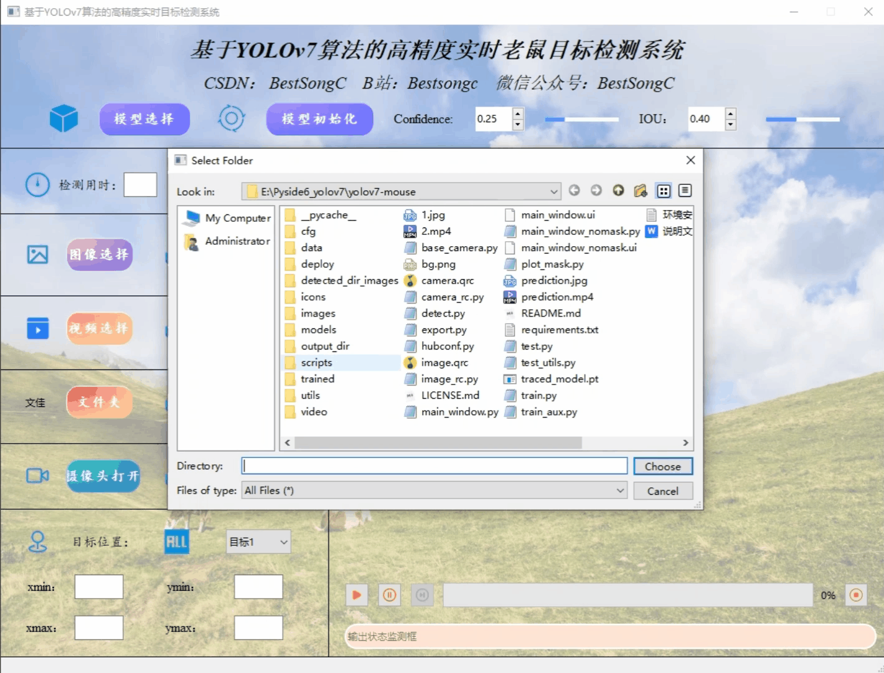Click the dialog Forward arrow icon
The height and width of the screenshot is (673, 884).
coord(596,190)
